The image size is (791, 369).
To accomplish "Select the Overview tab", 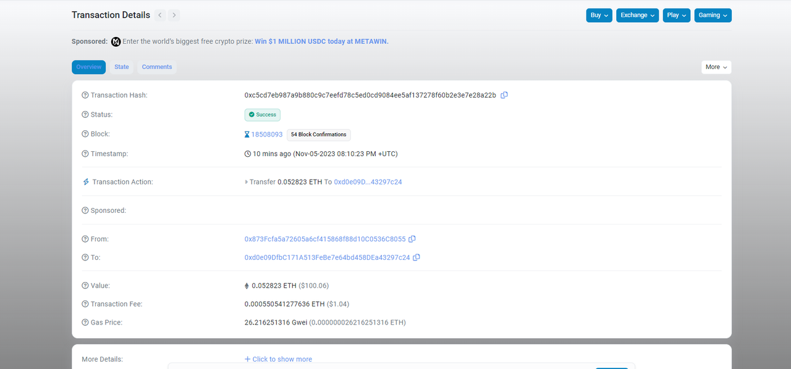I will coord(89,67).
